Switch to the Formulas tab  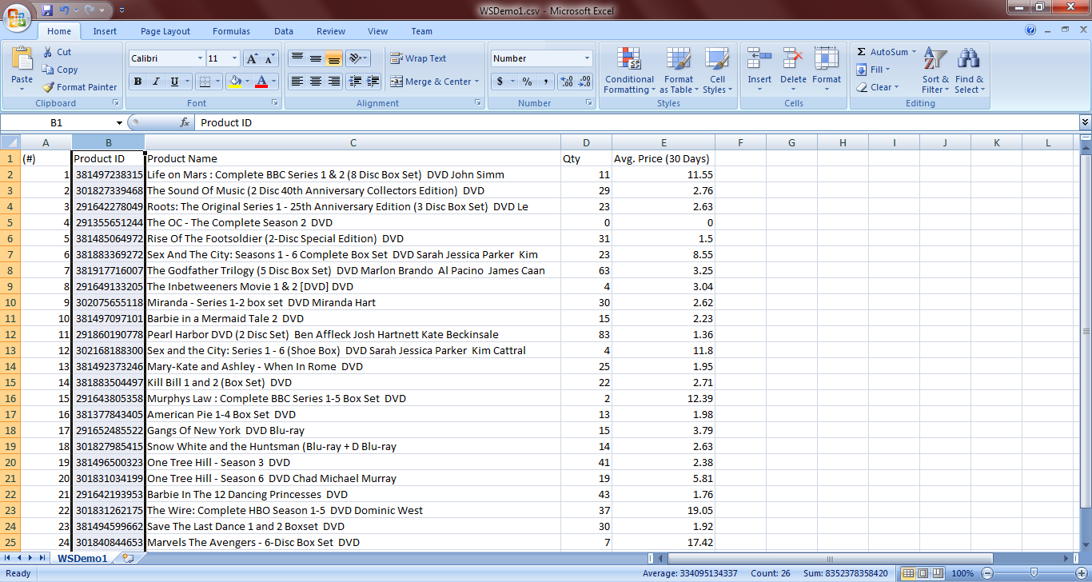coord(231,31)
